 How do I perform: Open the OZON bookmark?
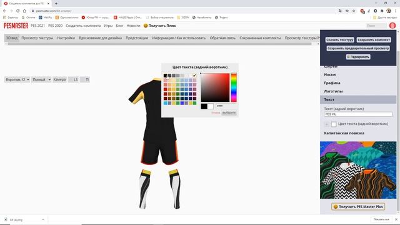(x=183, y=17)
